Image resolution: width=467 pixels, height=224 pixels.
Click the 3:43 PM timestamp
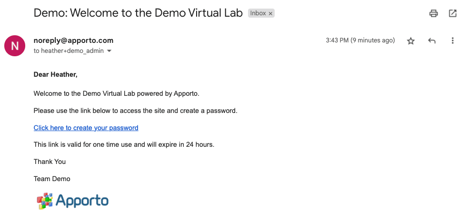pos(360,40)
